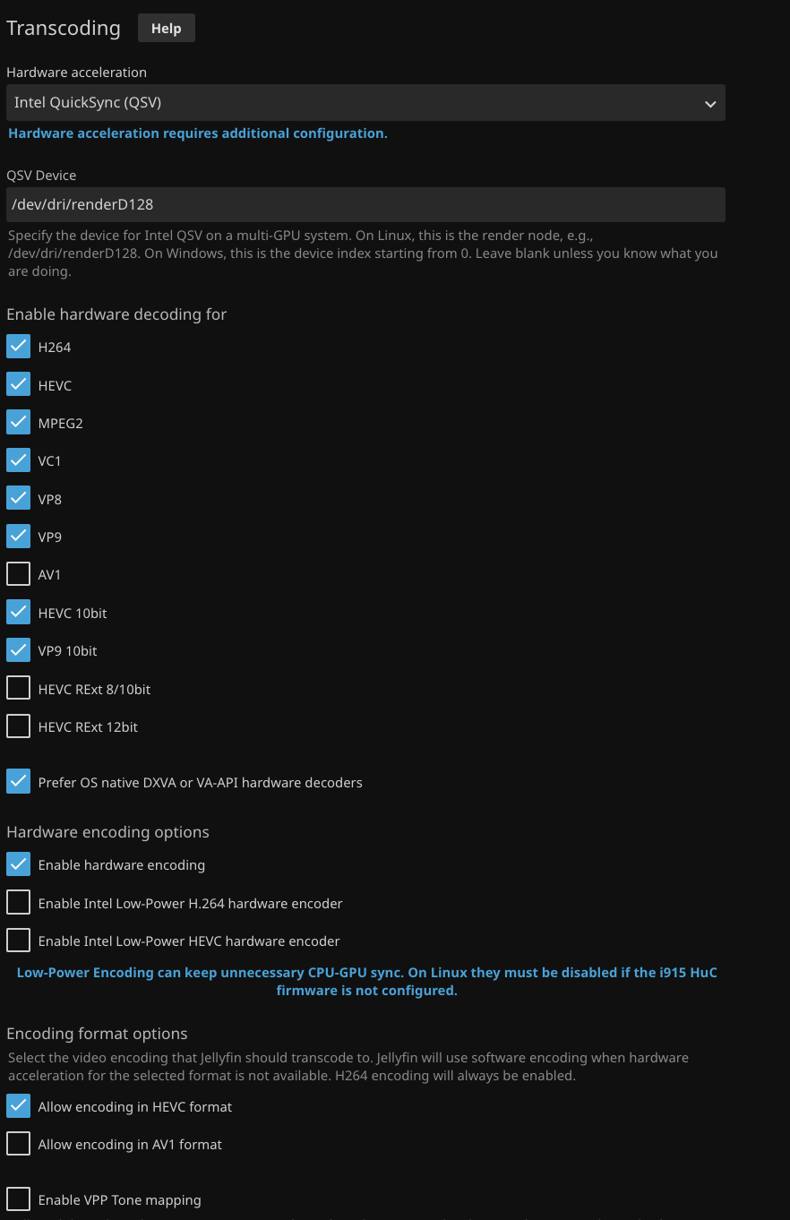Click the QSV Device input field
This screenshot has width=790, height=1220.
pos(365,204)
